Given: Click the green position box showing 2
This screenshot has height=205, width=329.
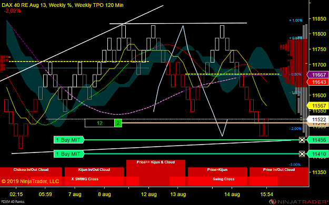Looking at the screenshot, I should click(118, 123).
